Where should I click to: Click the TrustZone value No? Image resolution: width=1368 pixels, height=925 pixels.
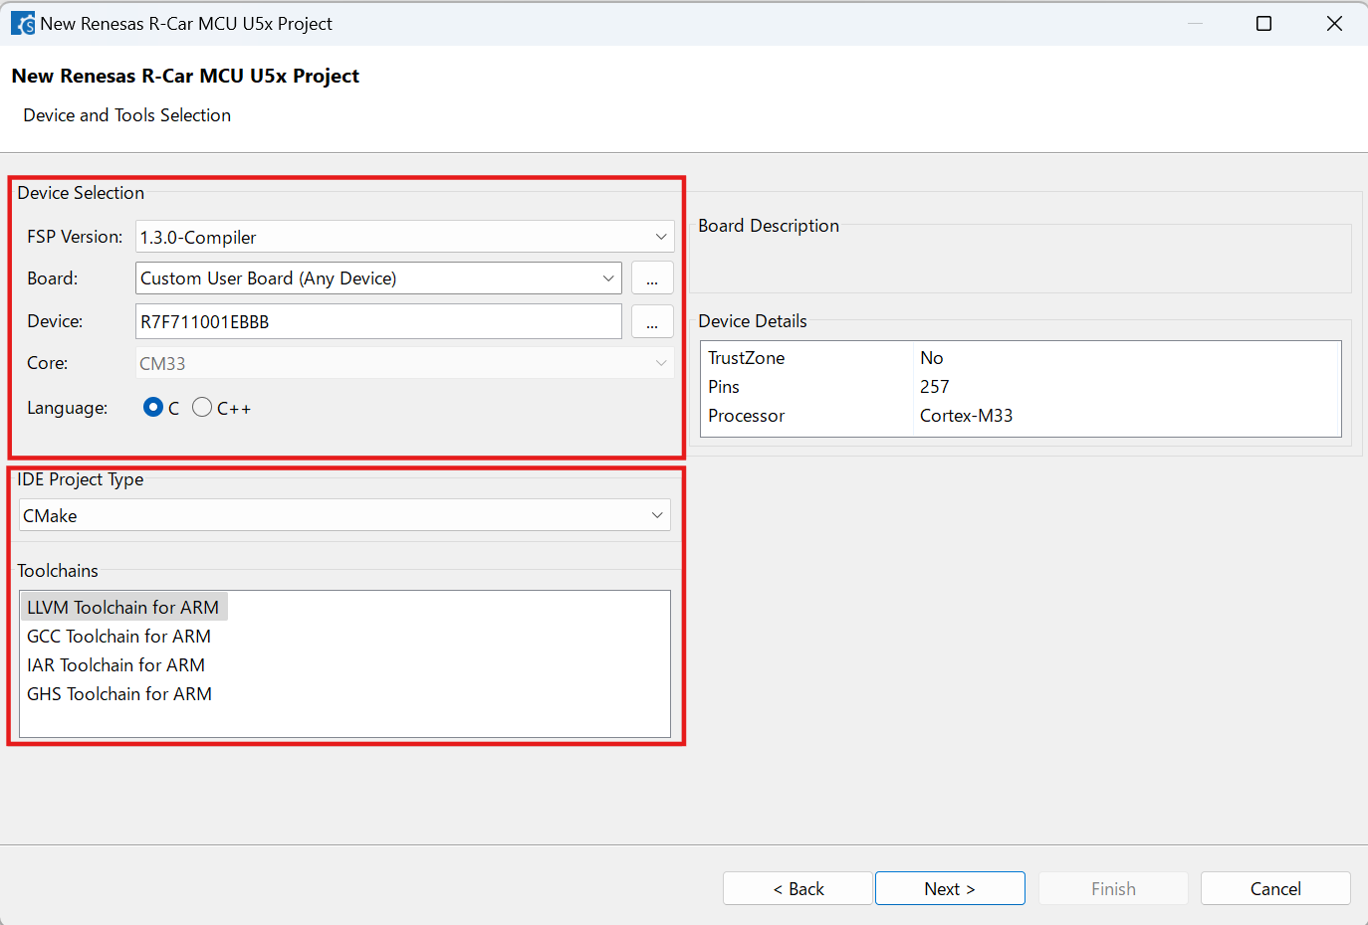932,358
